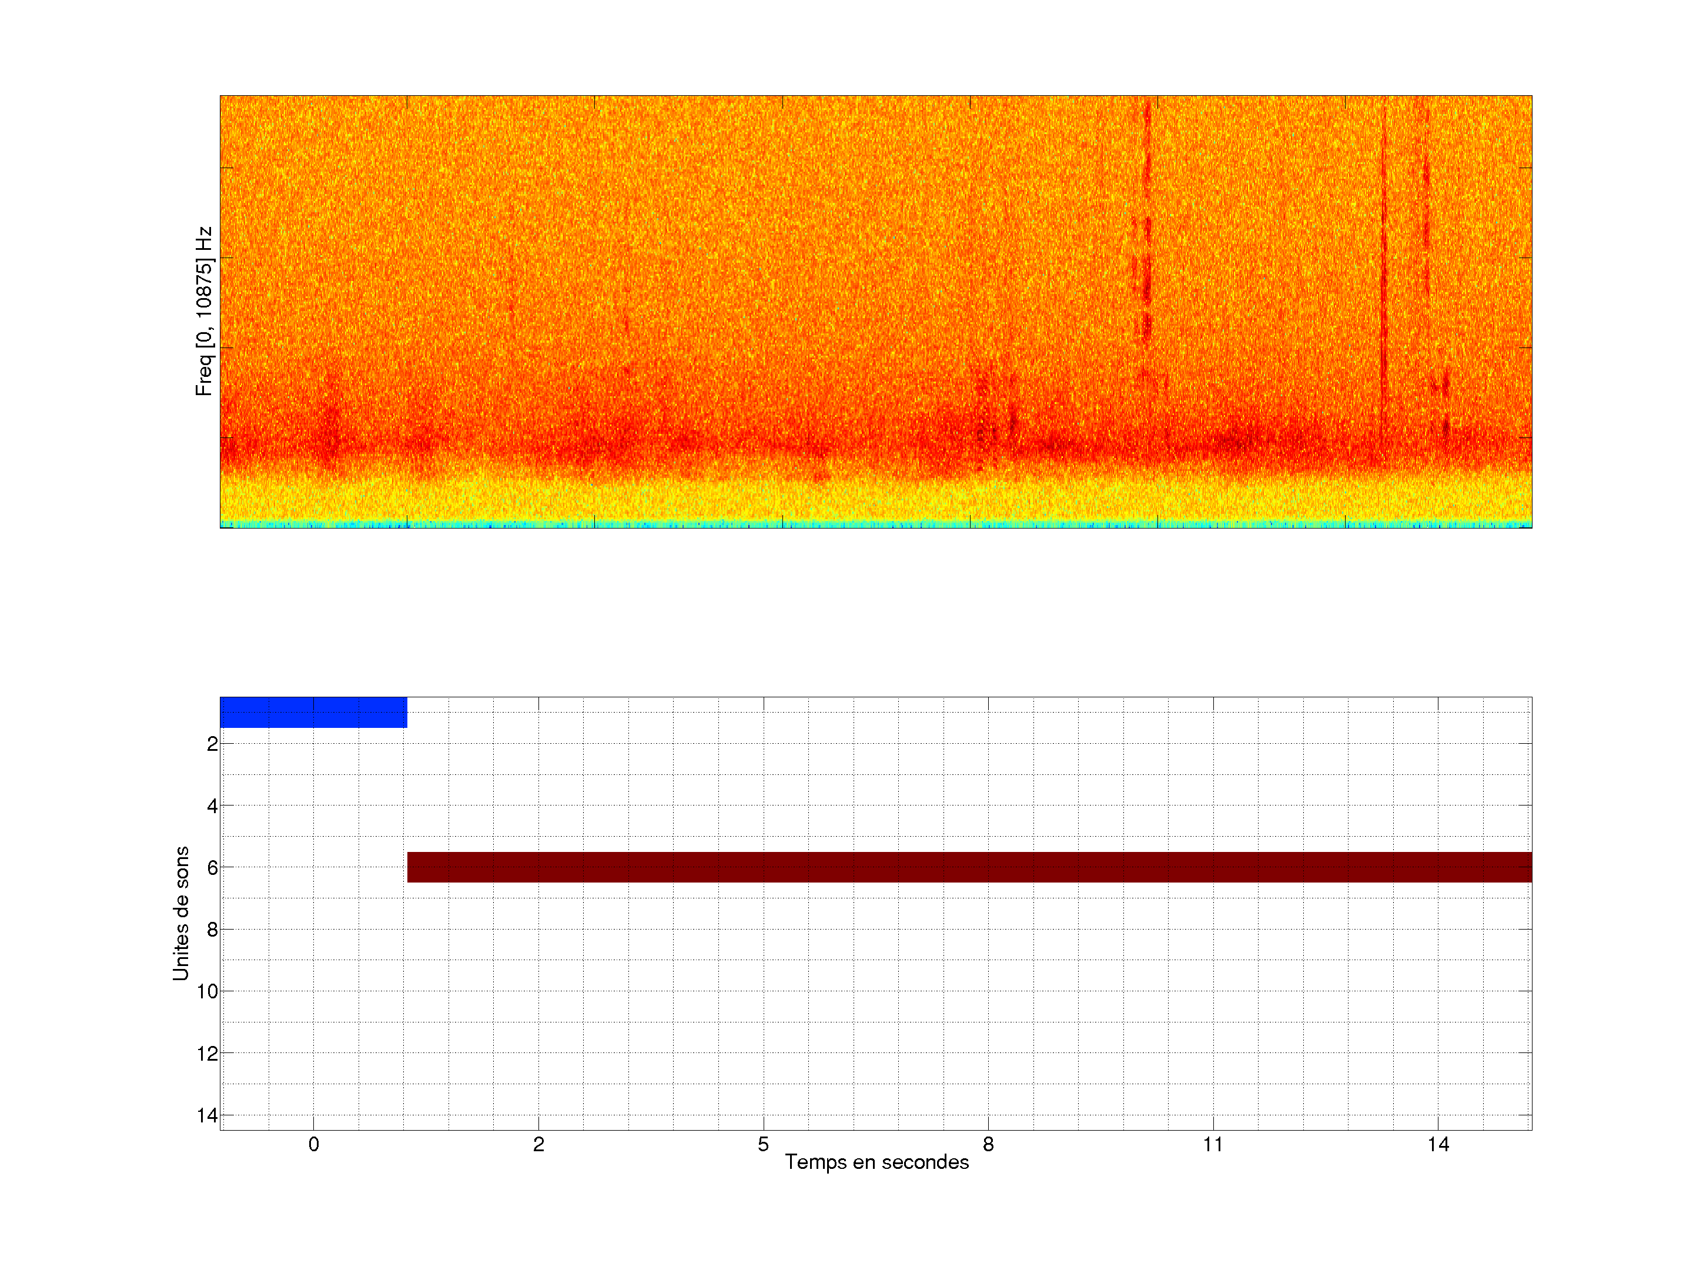Click the blue bar at sound unit 1
The width and height of the screenshot is (1693, 1270).
[313, 712]
